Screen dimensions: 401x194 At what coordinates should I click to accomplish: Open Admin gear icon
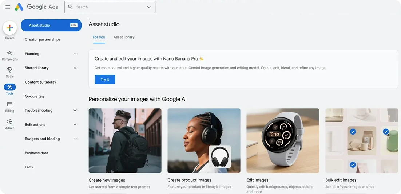click(10, 121)
